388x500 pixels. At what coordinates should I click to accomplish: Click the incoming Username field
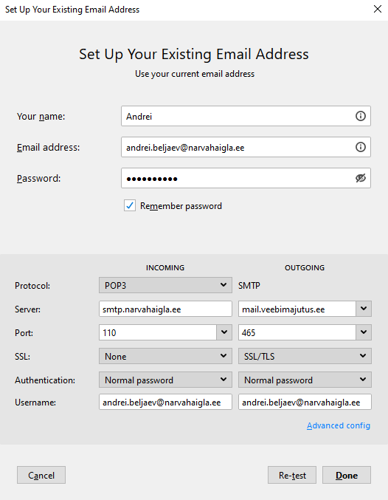click(x=165, y=402)
